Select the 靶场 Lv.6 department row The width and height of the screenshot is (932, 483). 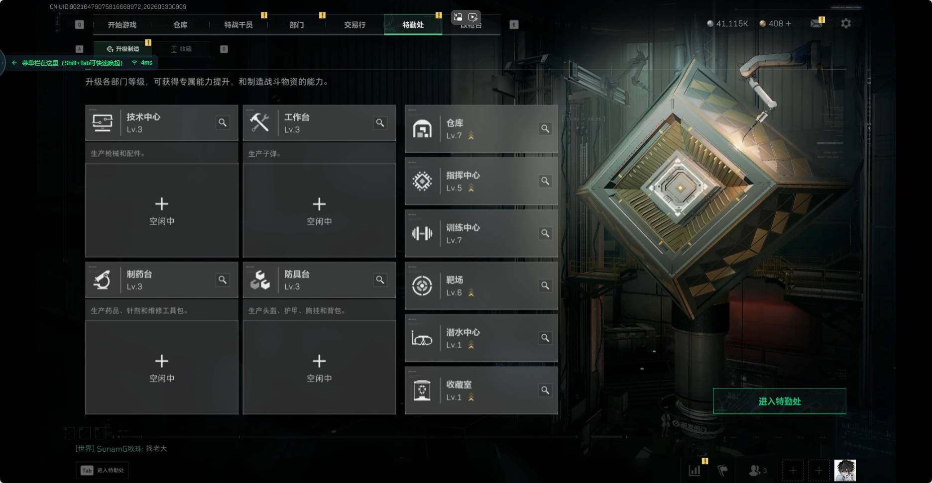pos(481,286)
